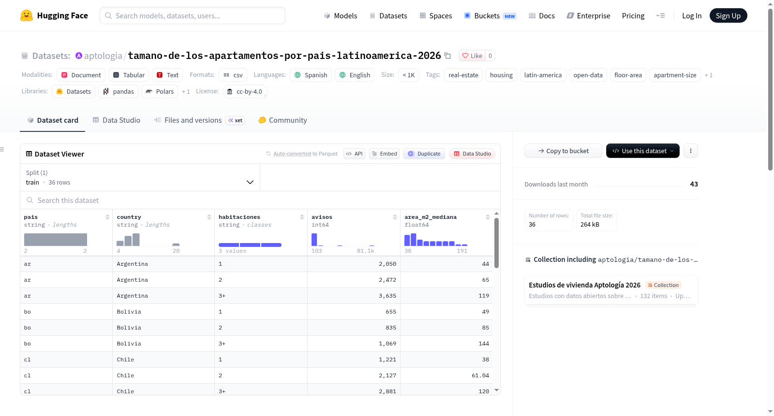Sort the country column
This screenshot has width=774, height=416.
(209, 217)
